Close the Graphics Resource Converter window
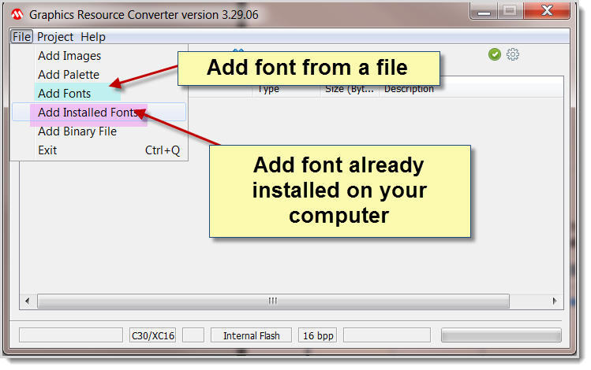The height and width of the screenshot is (370, 591). 547,11
